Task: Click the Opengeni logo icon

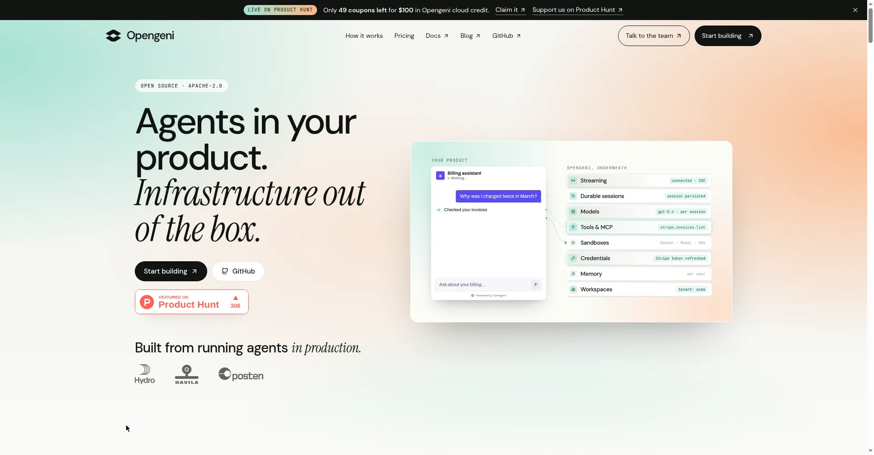Action: (x=113, y=36)
